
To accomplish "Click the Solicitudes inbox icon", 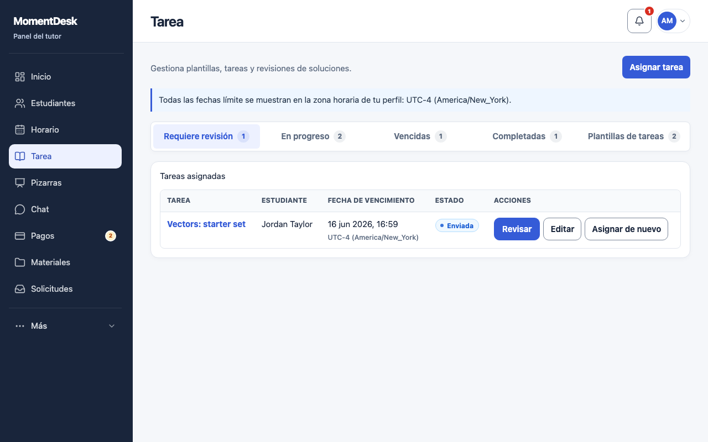I will pyautogui.click(x=20, y=289).
